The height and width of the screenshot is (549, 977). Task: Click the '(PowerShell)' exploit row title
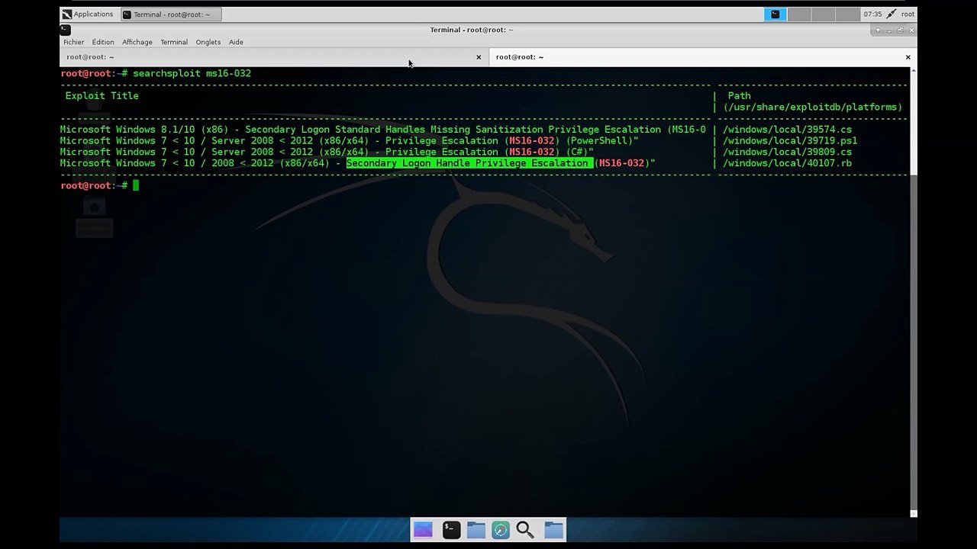350,141
